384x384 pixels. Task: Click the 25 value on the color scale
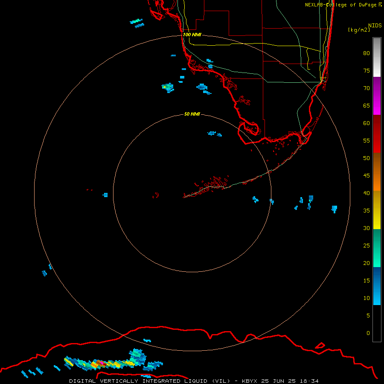coord(367,246)
